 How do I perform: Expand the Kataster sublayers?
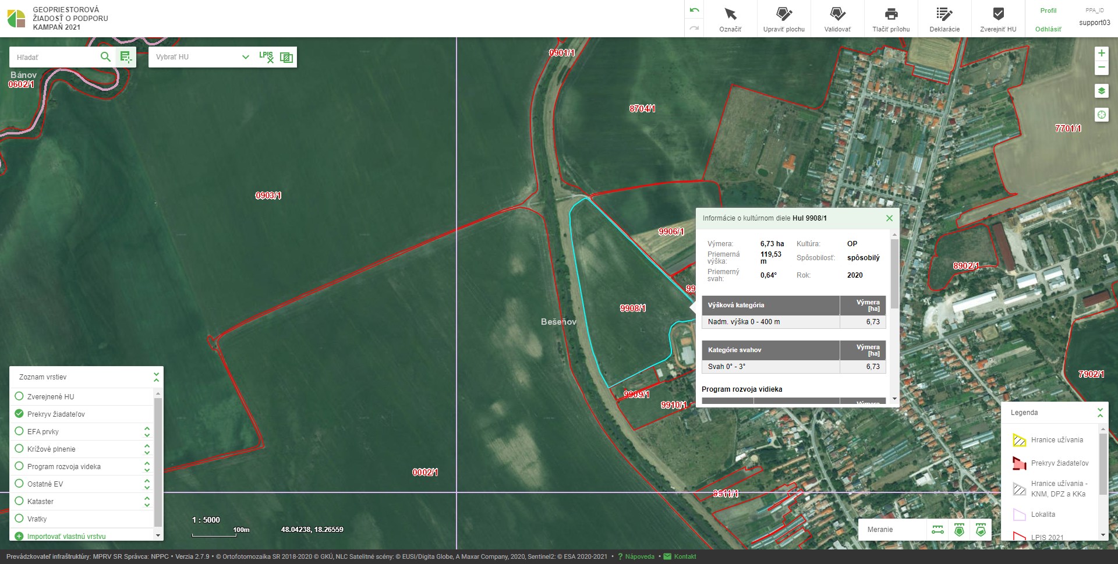coord(147,501)
